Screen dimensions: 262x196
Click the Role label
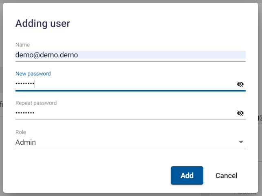coord(21,132)
